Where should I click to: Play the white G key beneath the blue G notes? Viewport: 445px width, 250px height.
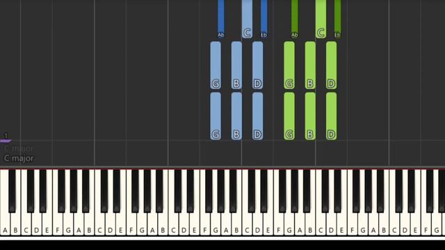[x=216, y=224]
